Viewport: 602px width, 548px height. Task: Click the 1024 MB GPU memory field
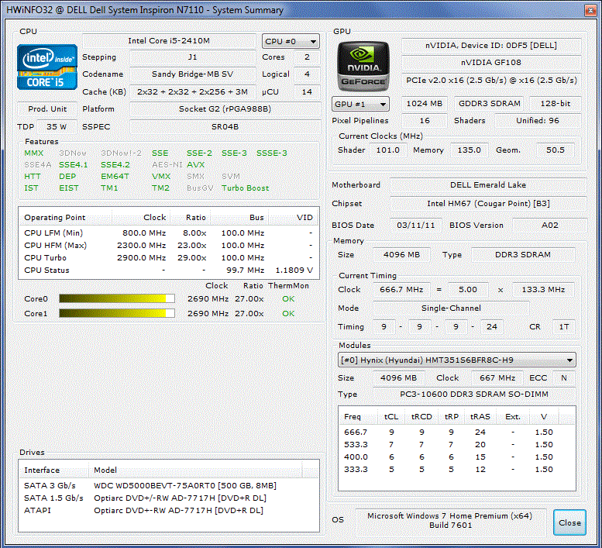[x=425, y=104]
